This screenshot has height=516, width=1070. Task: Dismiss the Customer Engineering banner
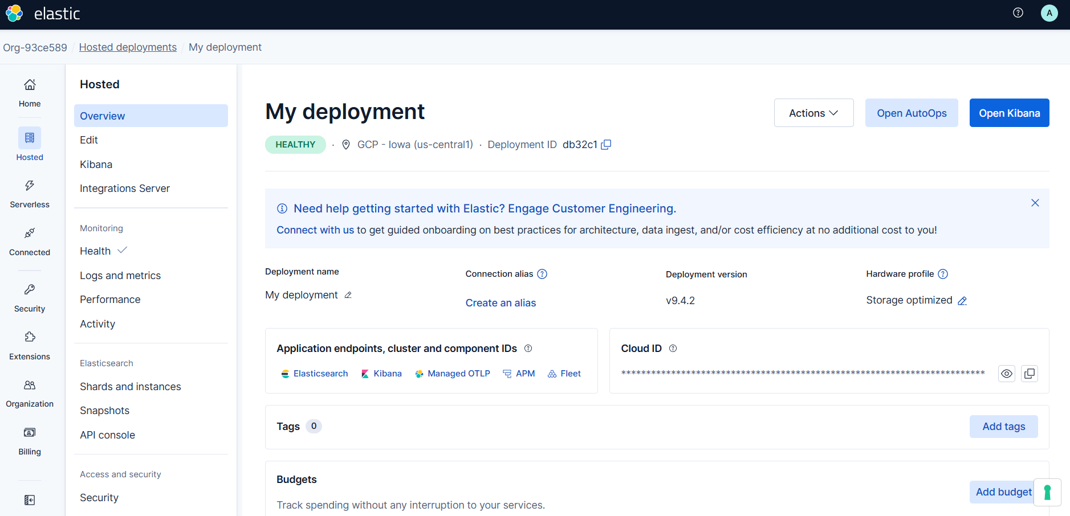[x=1035, y=203]
